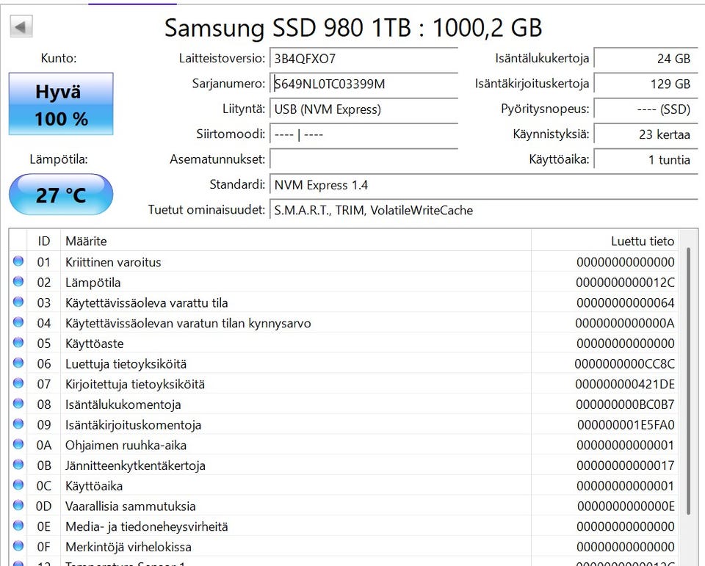Click the Hyvä 100 % health status button
The image size is (705, 566).
pyautogui.click(x=61, y=104)
